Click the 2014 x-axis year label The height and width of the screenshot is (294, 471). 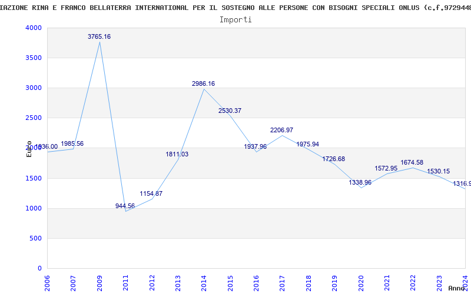[204, 283]
